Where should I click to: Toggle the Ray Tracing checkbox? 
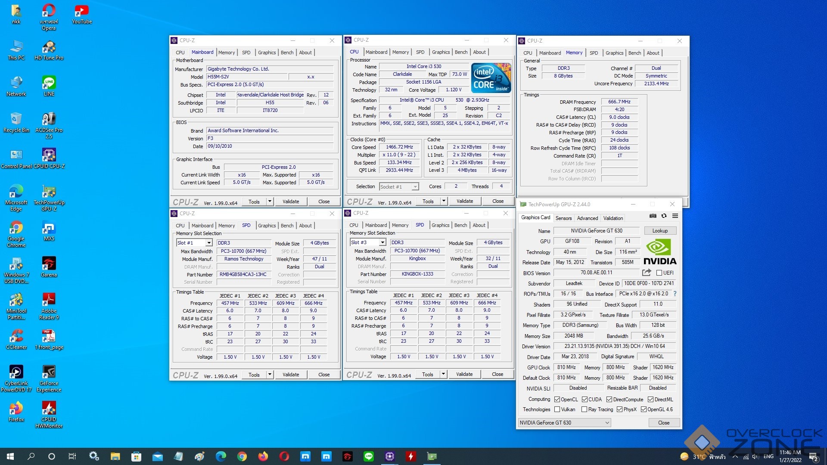[x=584, y=409]
